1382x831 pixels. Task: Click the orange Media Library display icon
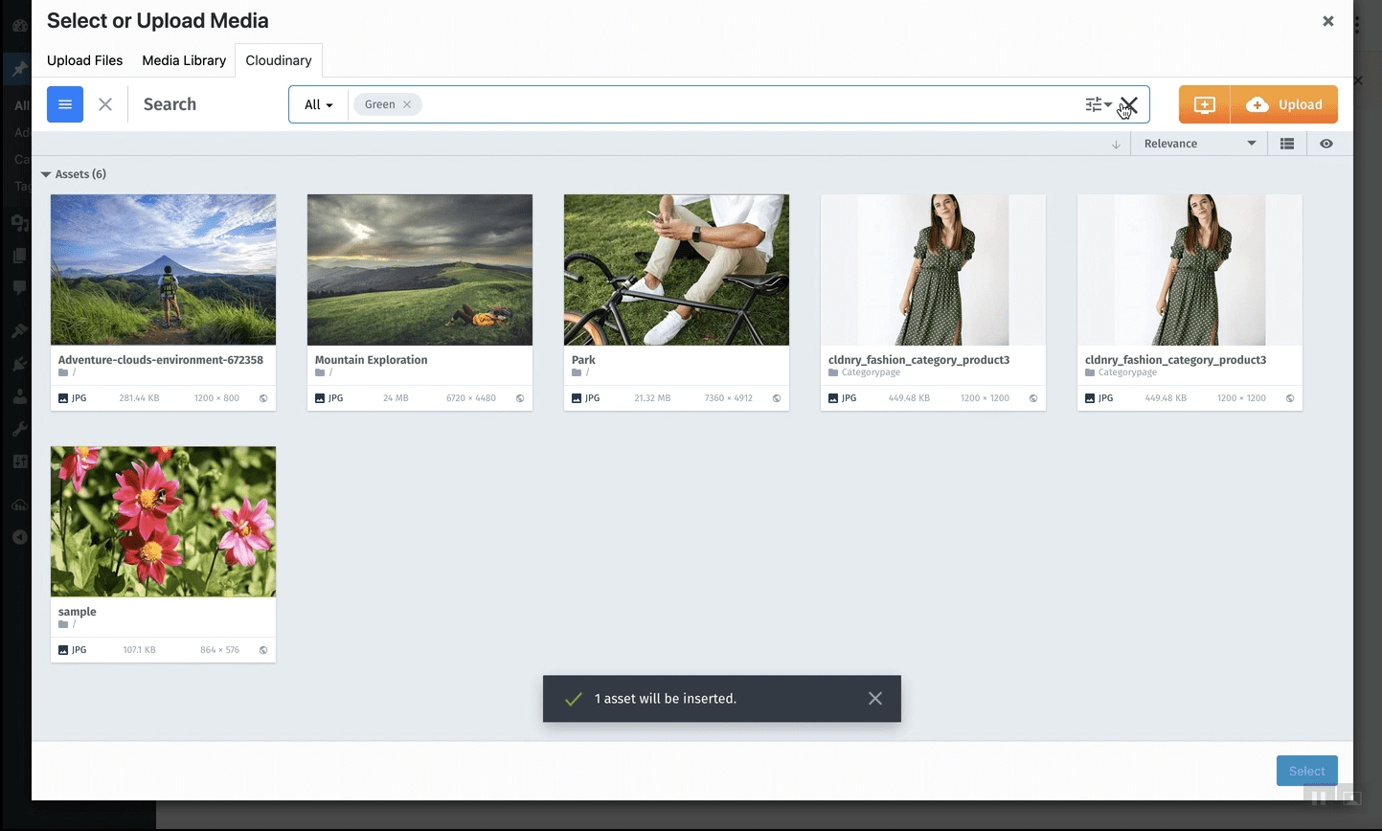1204,104
